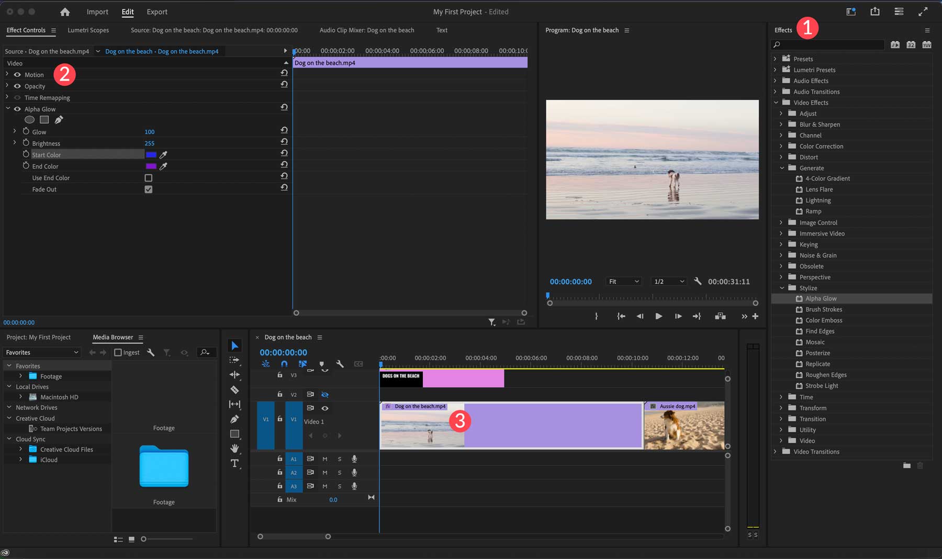Open the Export menu
The image size is (942, 559).
point(156,12)
